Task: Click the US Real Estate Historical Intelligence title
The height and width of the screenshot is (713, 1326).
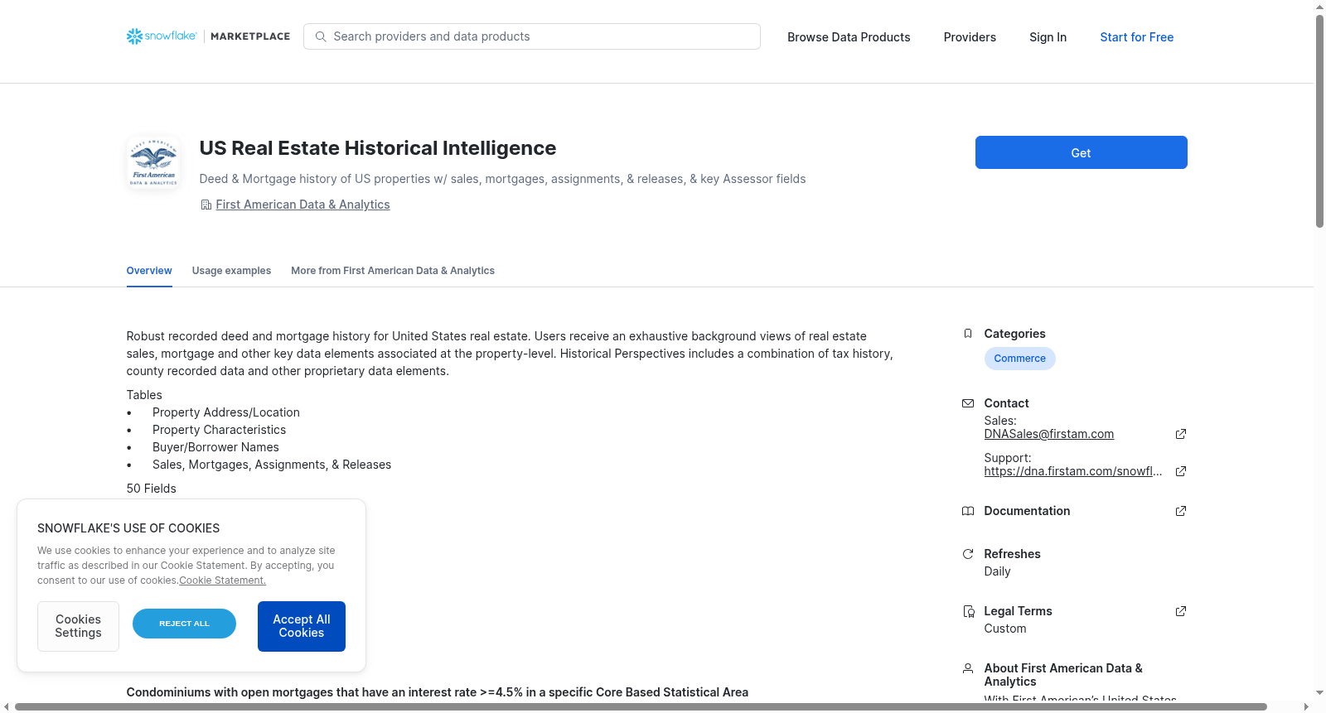Action: coord(378,148)
